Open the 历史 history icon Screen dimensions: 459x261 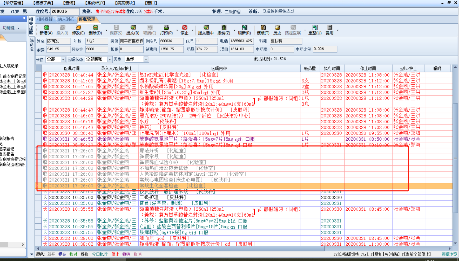277,28
